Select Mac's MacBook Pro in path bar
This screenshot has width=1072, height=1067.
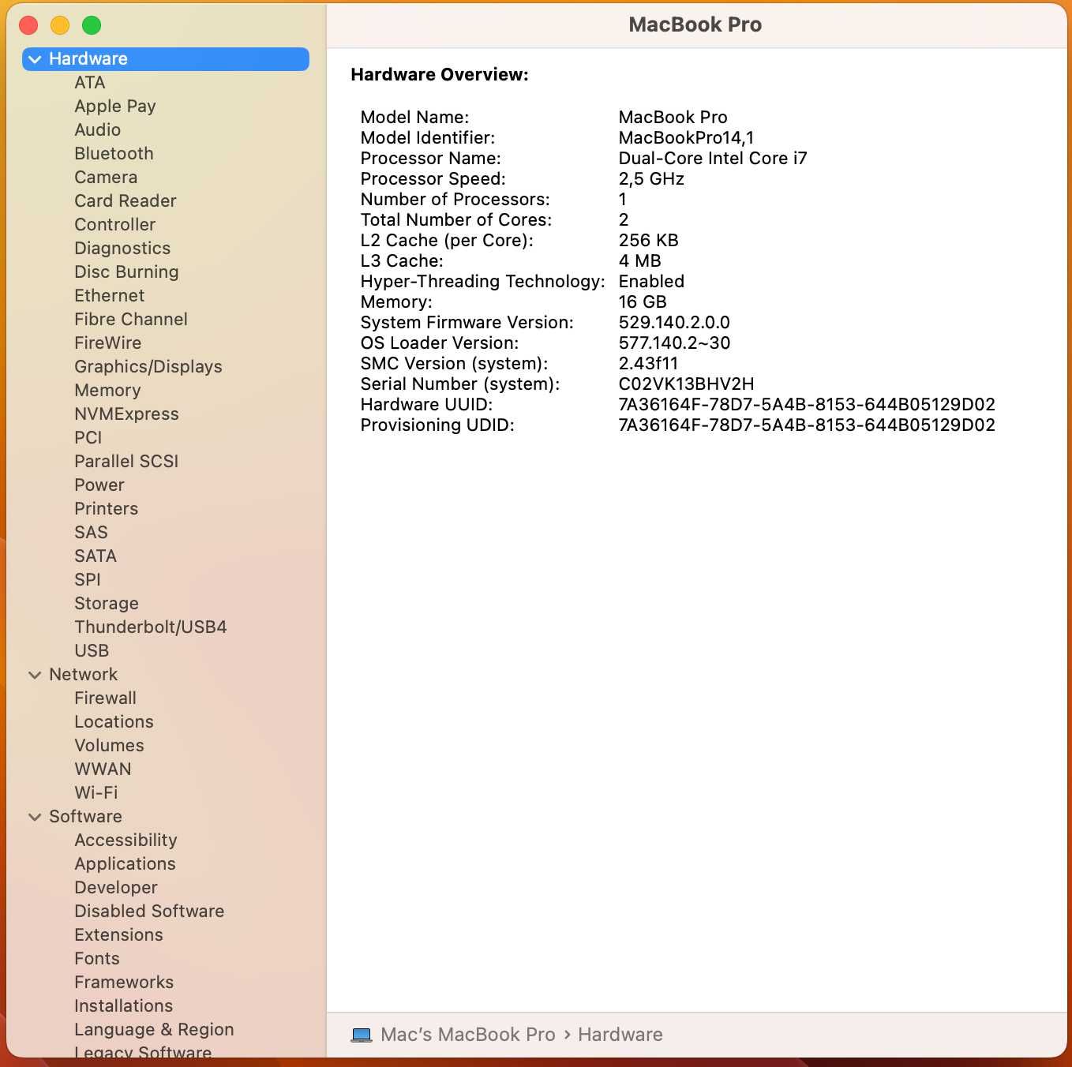point(467,1035)
